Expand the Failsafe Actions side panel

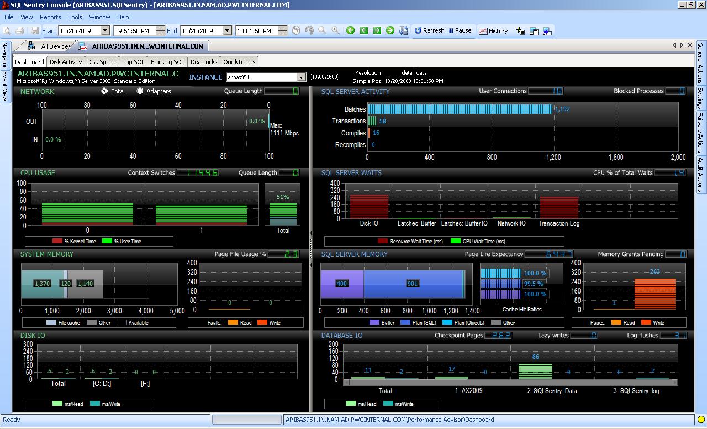[700, 133]
